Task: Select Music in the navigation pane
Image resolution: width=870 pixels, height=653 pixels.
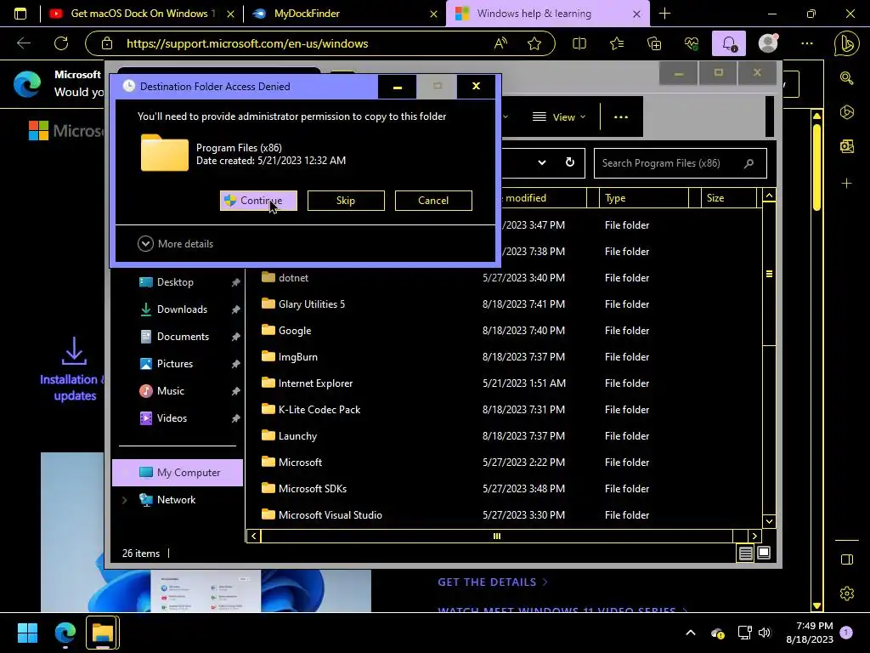Action: coord(170,391)
